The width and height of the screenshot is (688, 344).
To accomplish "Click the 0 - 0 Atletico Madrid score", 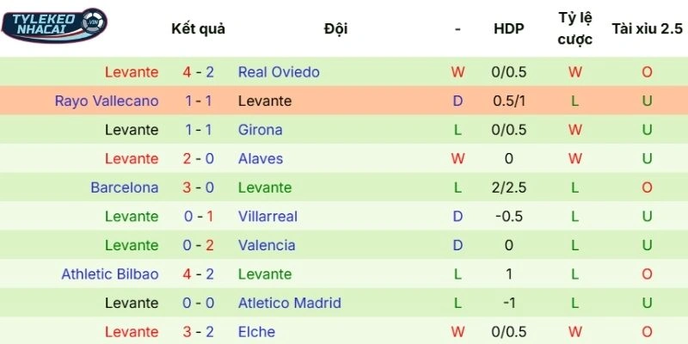I will click(199, 303).
